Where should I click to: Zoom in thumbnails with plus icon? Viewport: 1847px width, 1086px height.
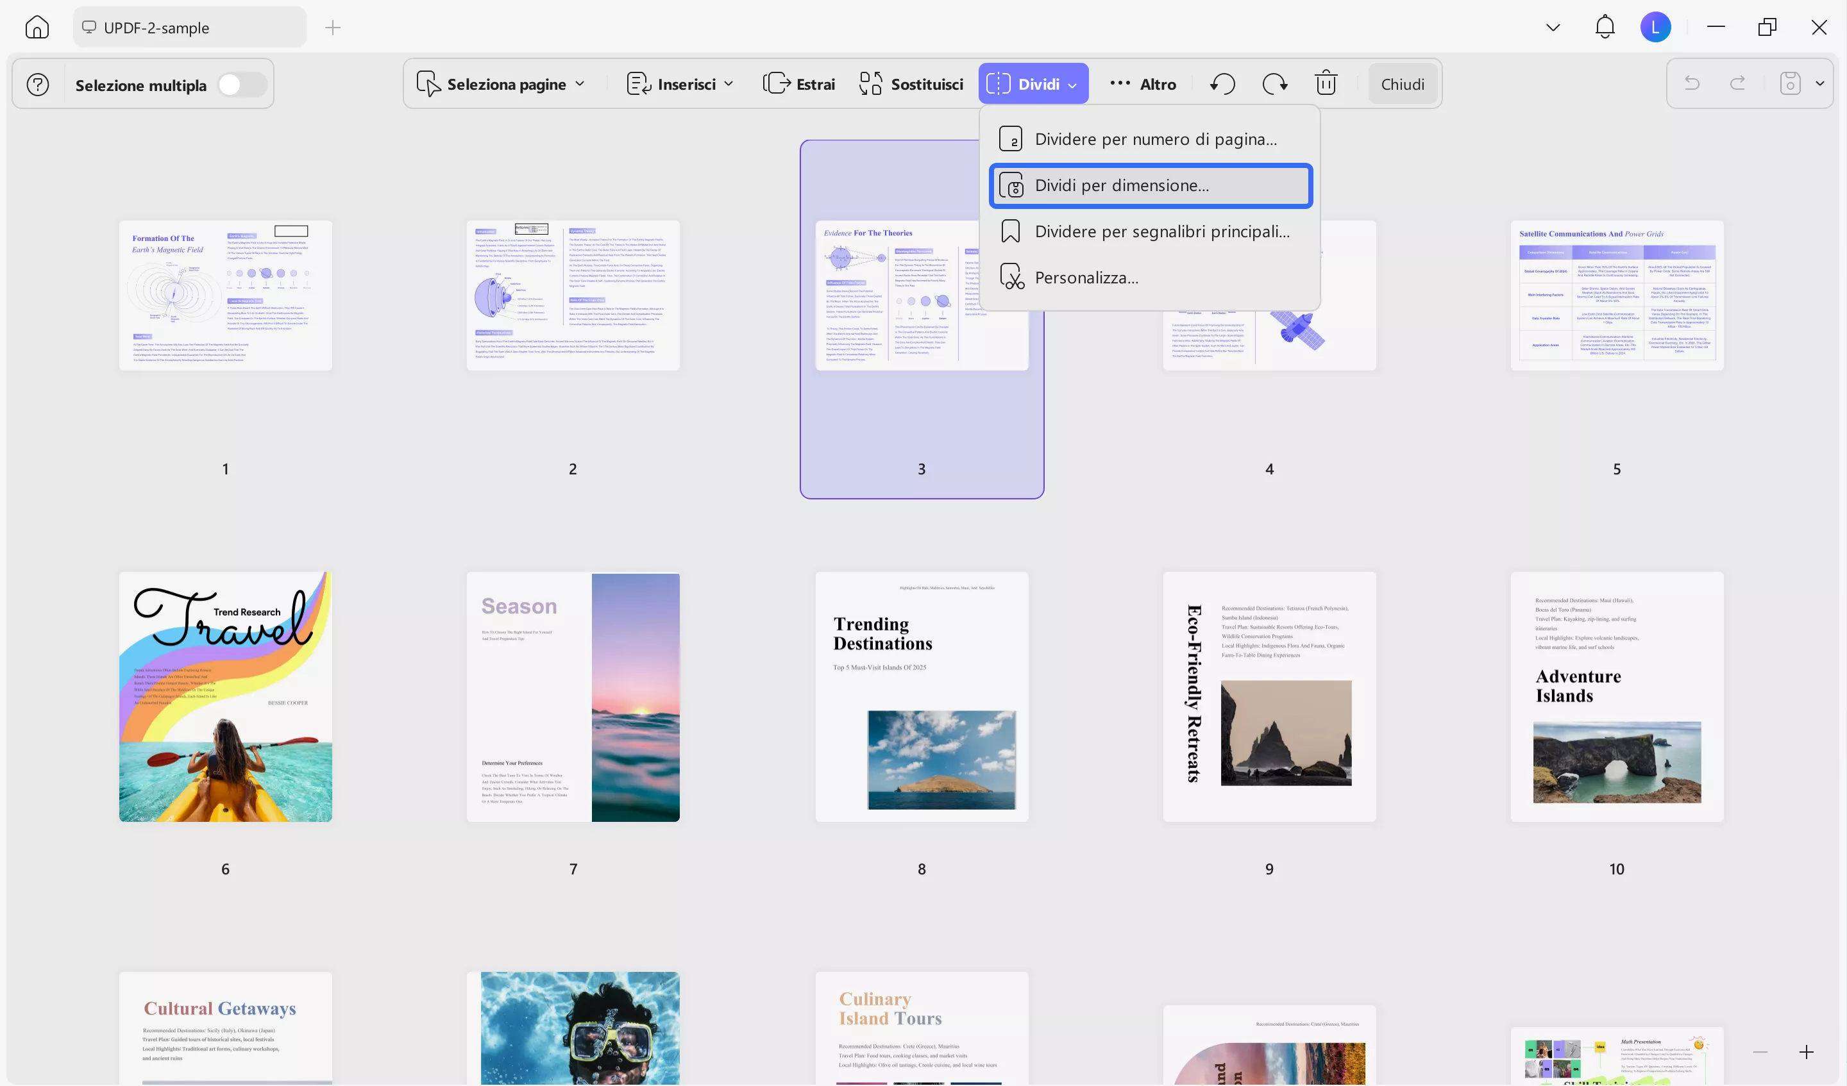(1806, 1052)
